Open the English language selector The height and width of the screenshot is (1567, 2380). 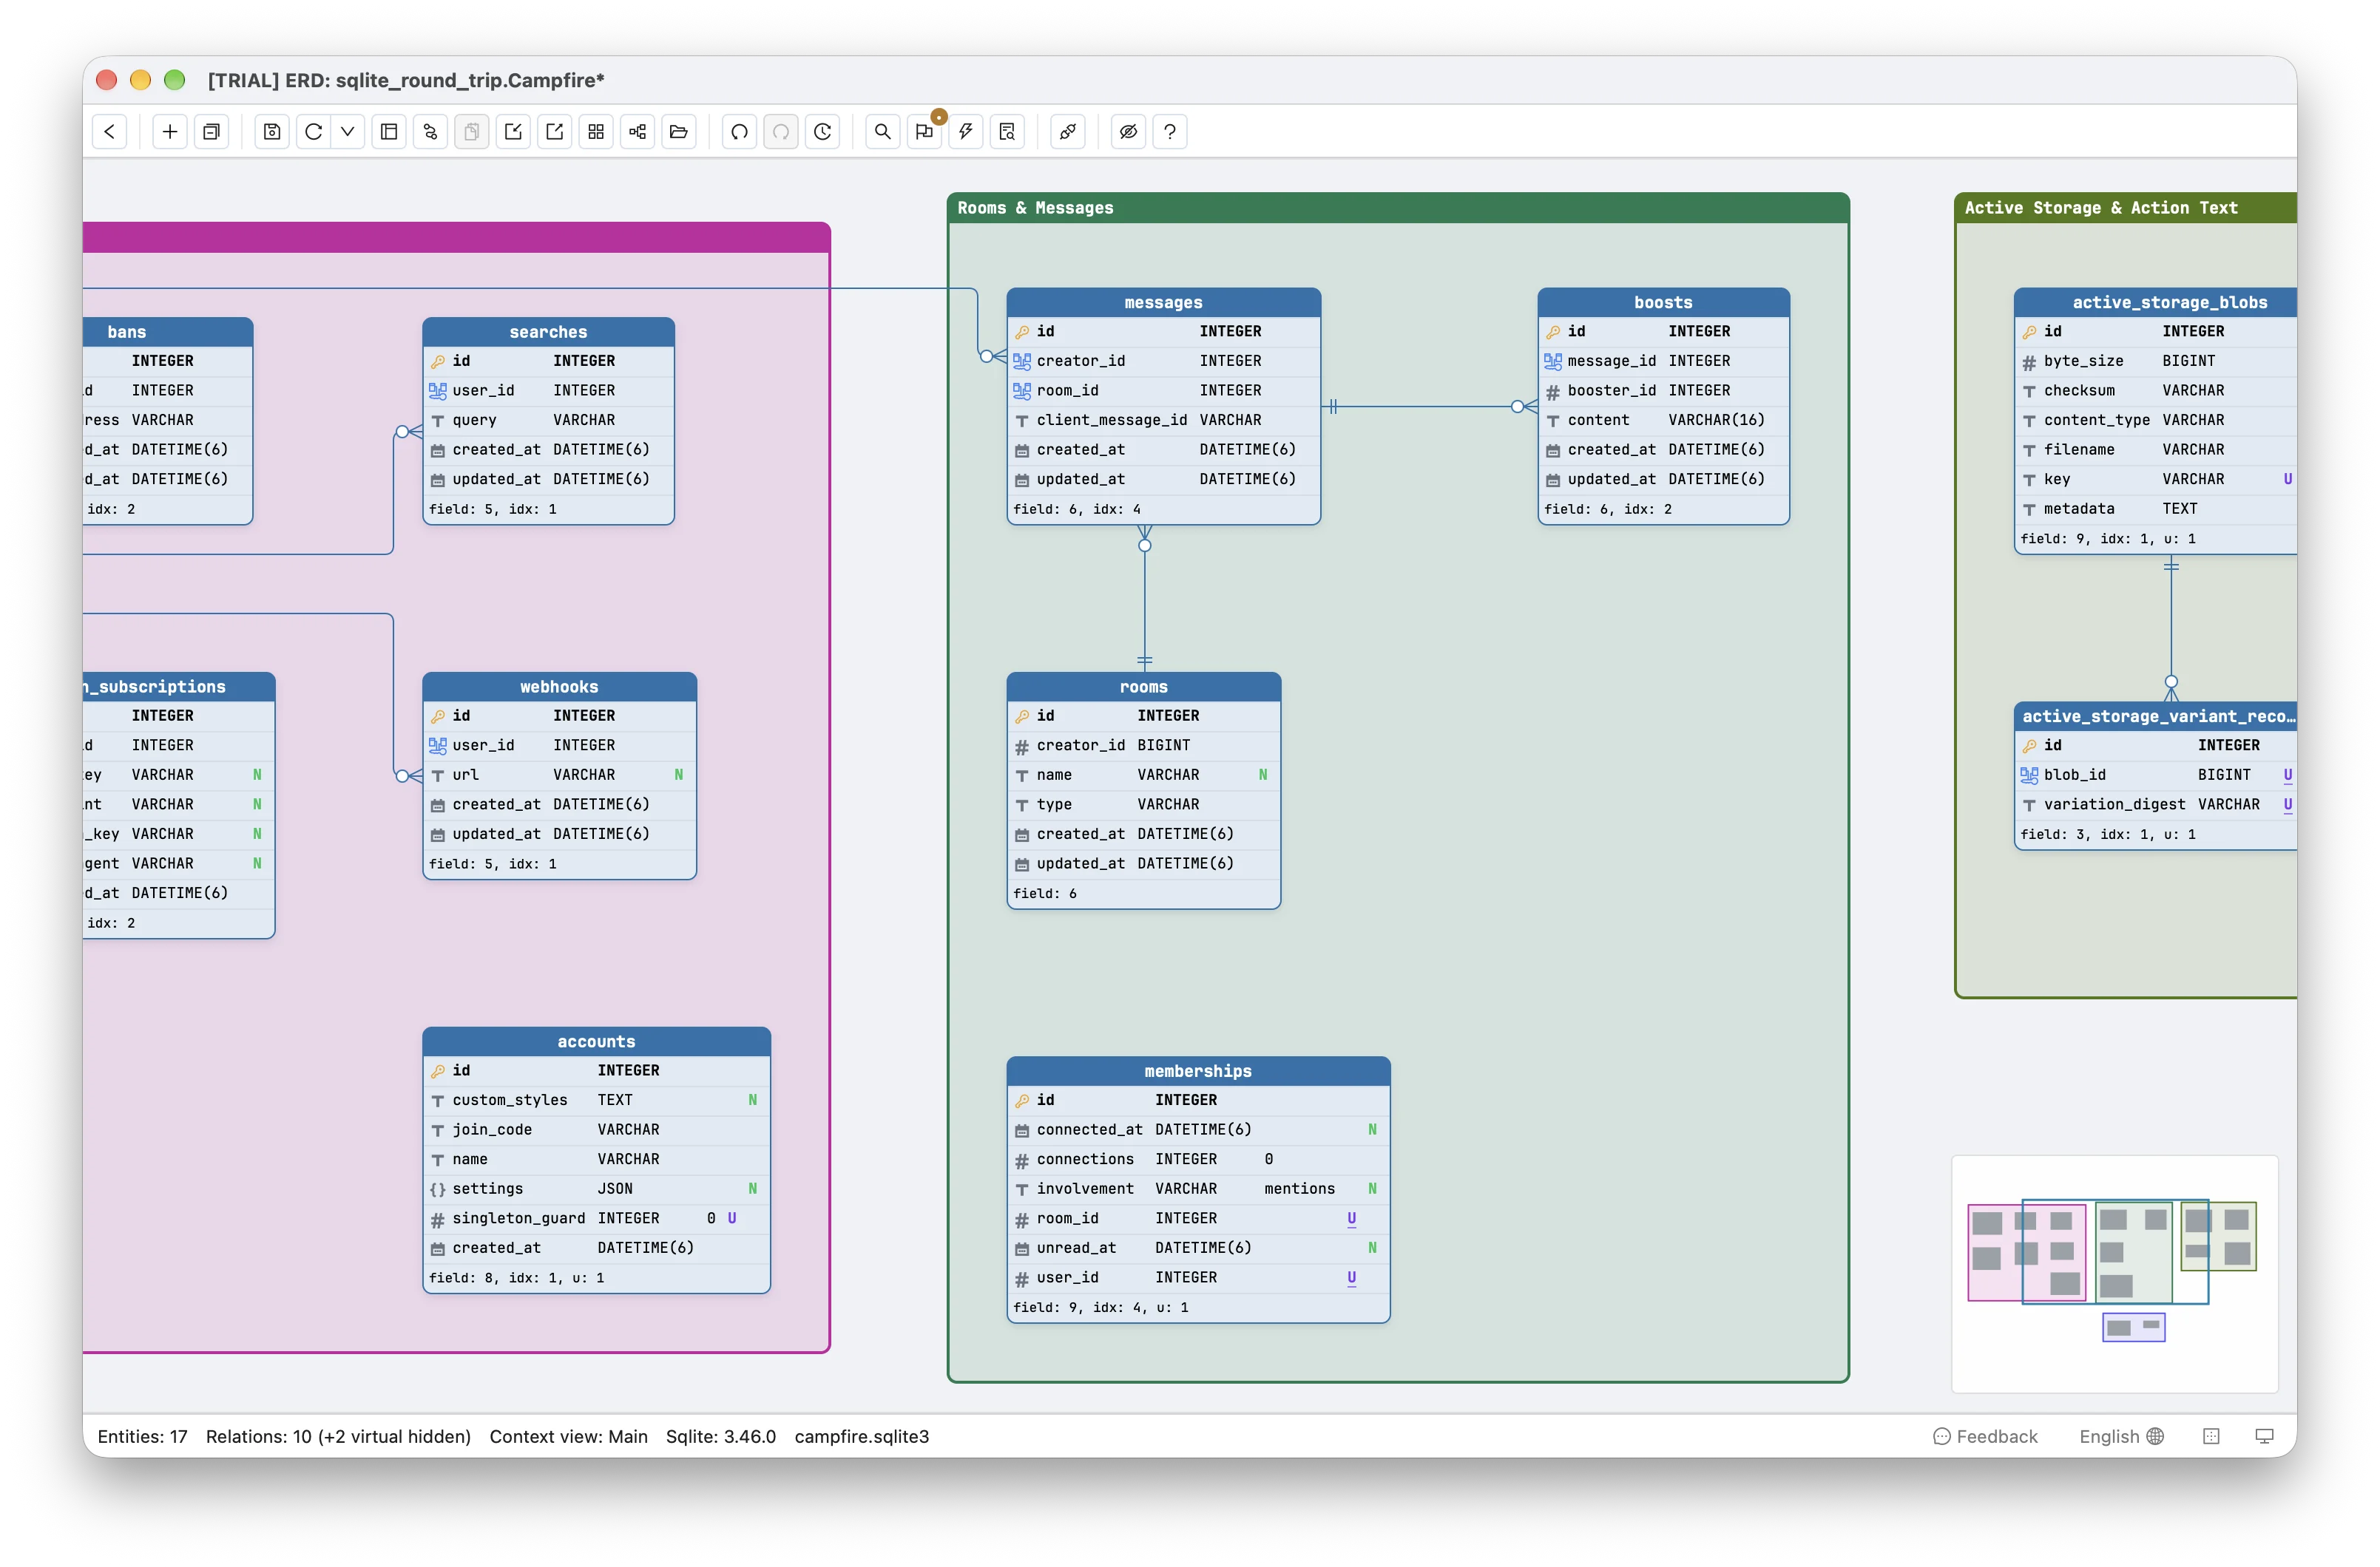2121,1436
